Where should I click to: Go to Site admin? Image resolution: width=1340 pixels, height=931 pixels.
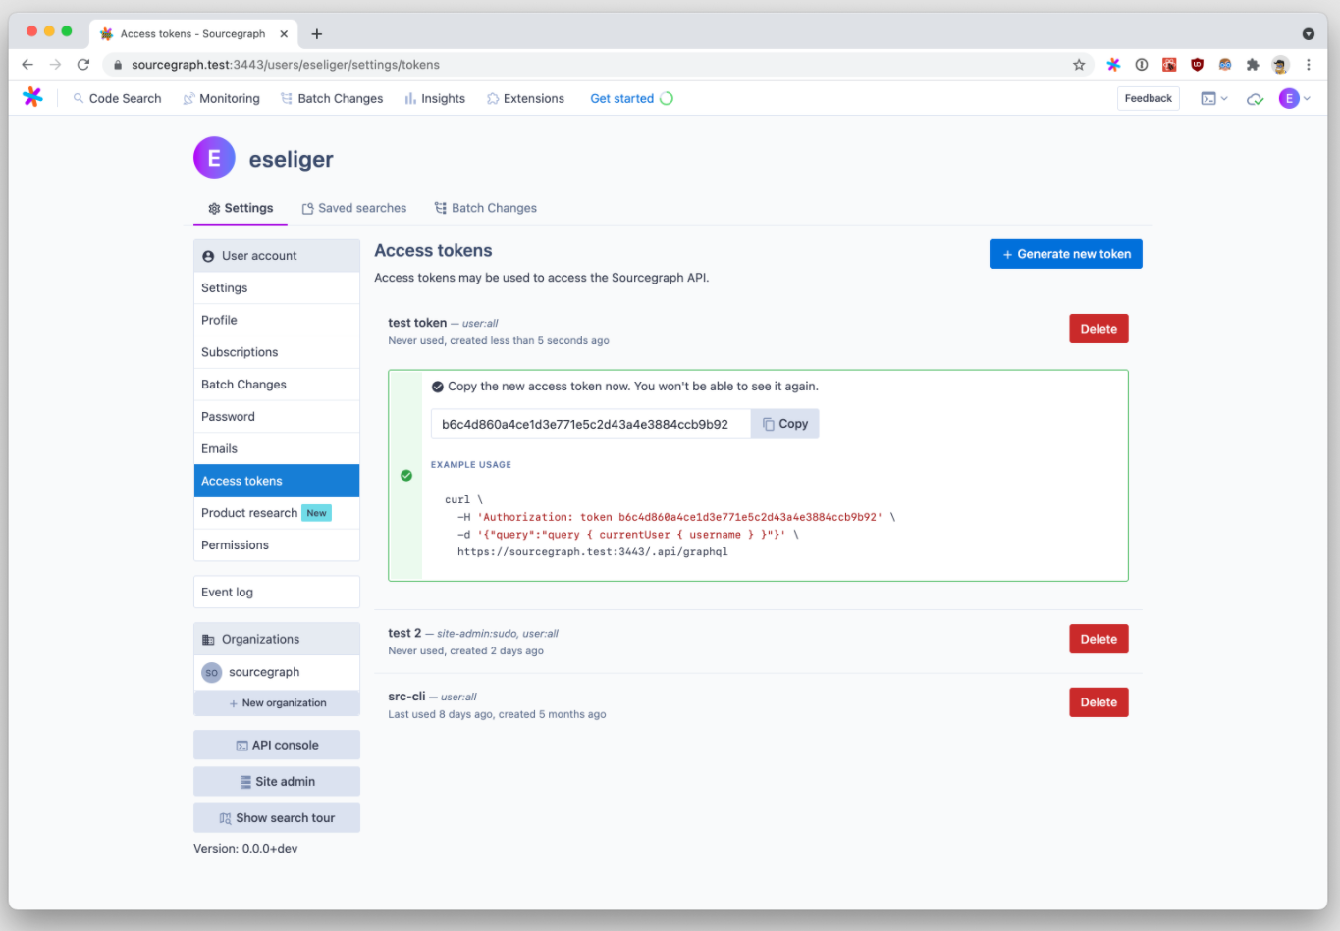(x=277, y=782)
